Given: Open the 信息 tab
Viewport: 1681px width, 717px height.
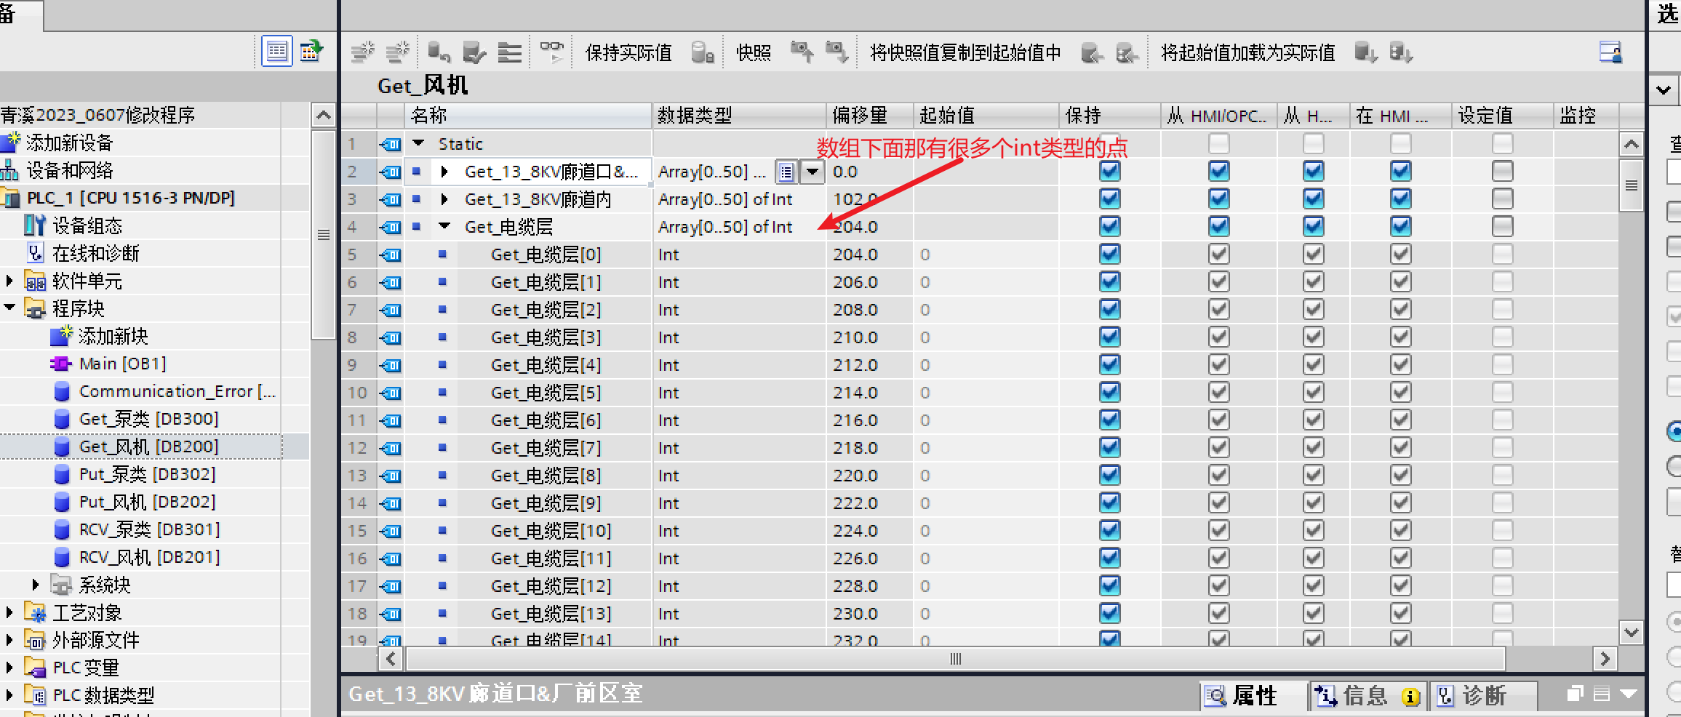Looking at the screenshot, I should (1367, 696).
